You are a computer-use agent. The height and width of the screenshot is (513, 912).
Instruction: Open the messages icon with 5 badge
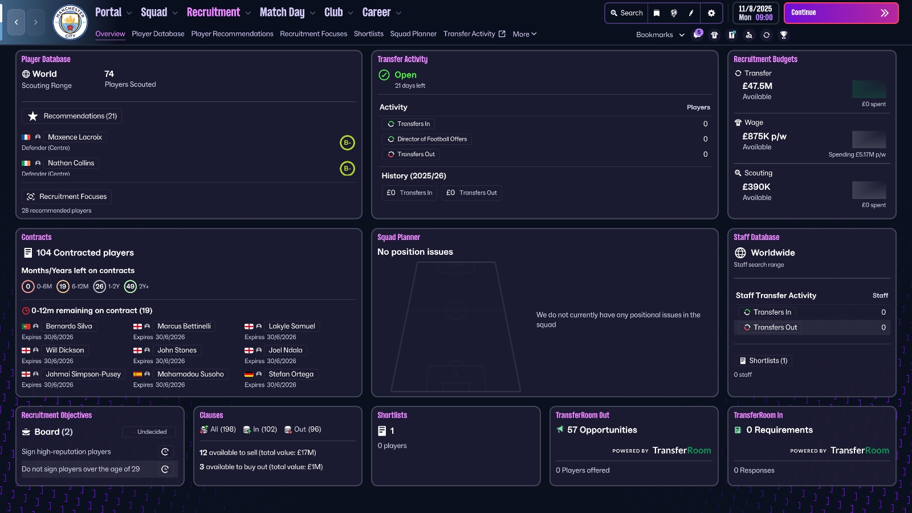(697, 35)
